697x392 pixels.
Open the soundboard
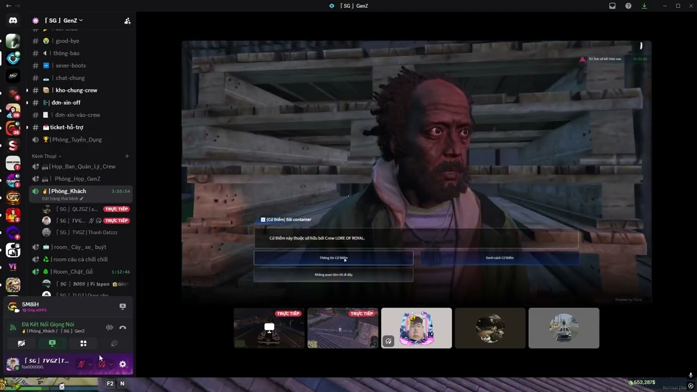click(114, 344)
